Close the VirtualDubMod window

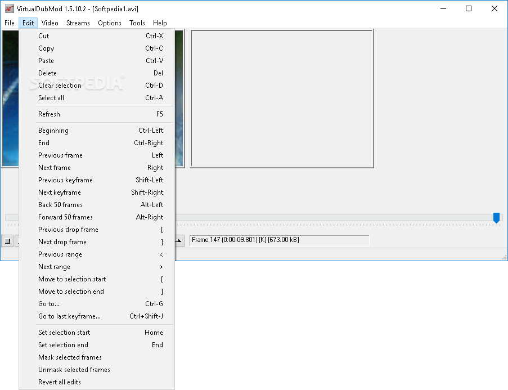pyautogui.click(x=494, y=9)
